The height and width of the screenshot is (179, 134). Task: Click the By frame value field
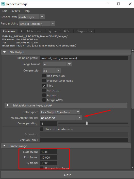pos(49,163)
